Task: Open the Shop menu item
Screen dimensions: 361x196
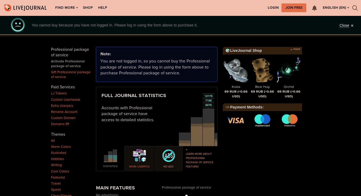Action: [x=88, y=8]
